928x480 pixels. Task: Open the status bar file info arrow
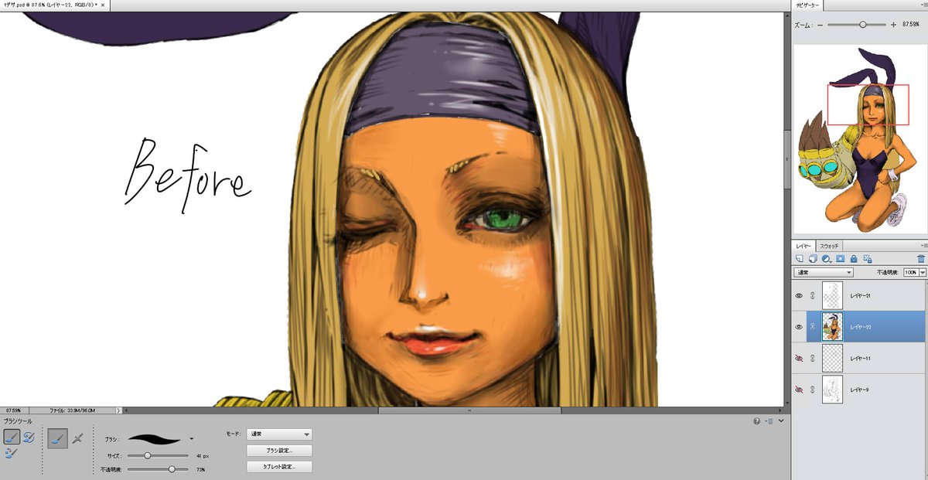pos(118,410)
